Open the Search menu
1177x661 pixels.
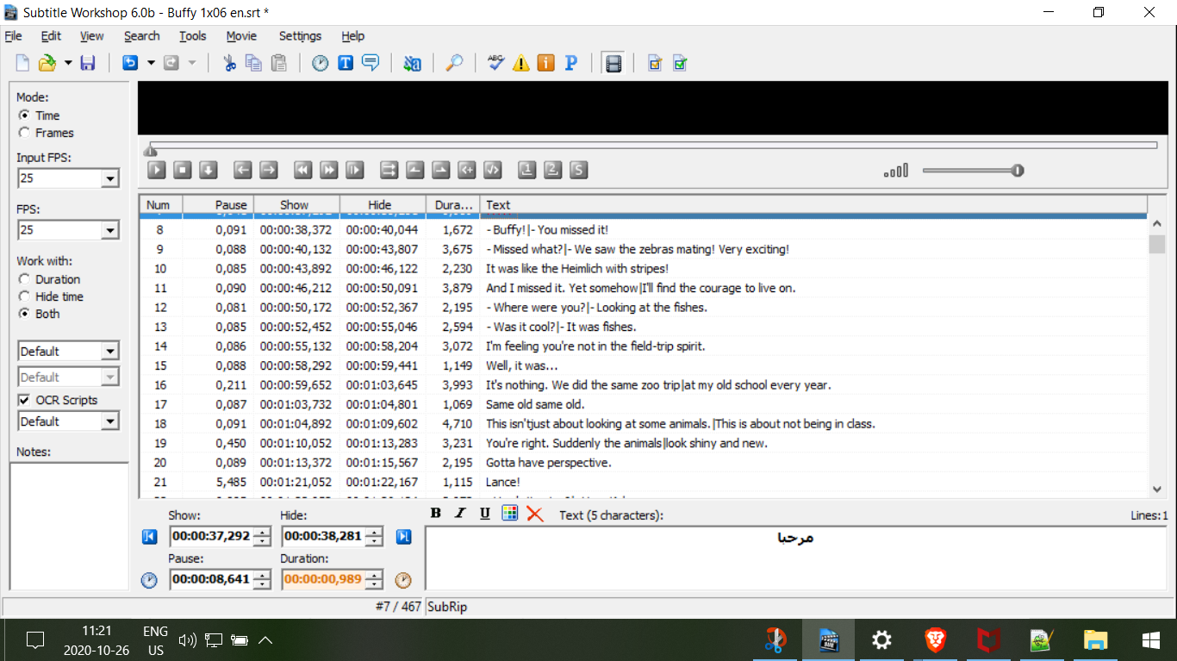141,36
